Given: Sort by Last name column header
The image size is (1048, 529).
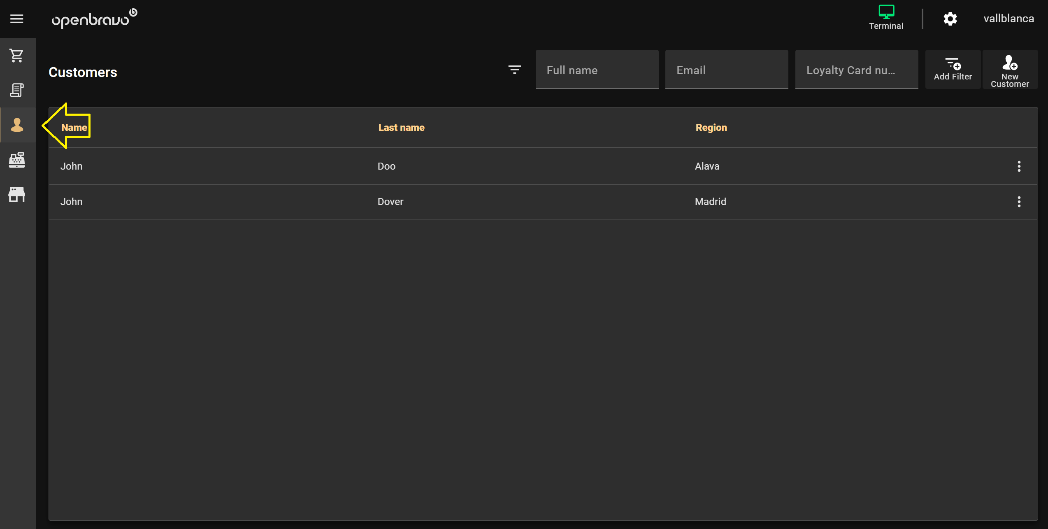Looking at the screenshot, I should (401, 128).
